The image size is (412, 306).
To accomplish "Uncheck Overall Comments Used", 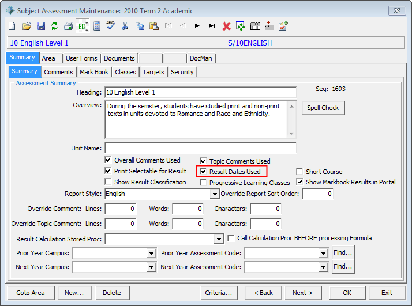I will (x=108, y=160).
